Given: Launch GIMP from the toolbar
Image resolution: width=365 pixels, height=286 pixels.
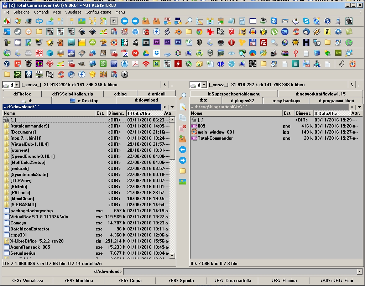Looking at the screenshot, I should (82, 64).
